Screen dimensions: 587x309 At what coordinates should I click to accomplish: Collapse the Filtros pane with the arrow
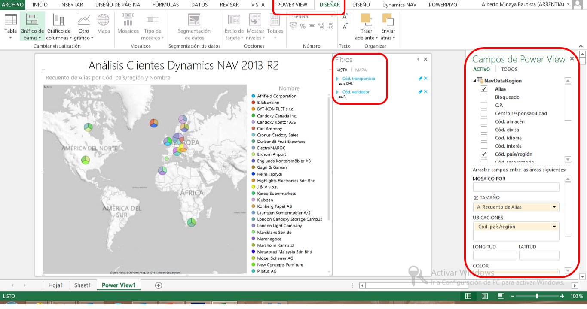coord(418,59)
